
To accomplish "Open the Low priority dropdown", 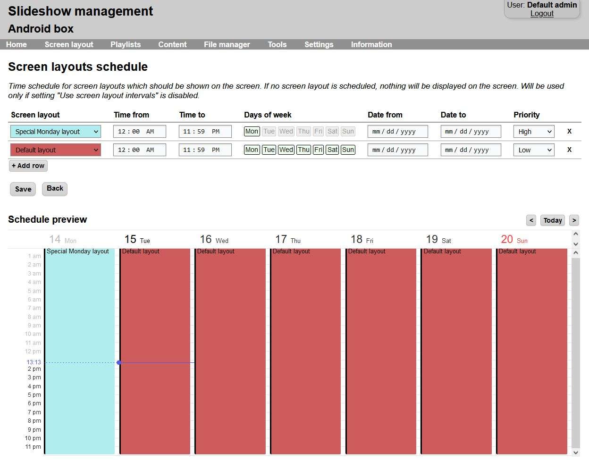I will tap(533, 150).
